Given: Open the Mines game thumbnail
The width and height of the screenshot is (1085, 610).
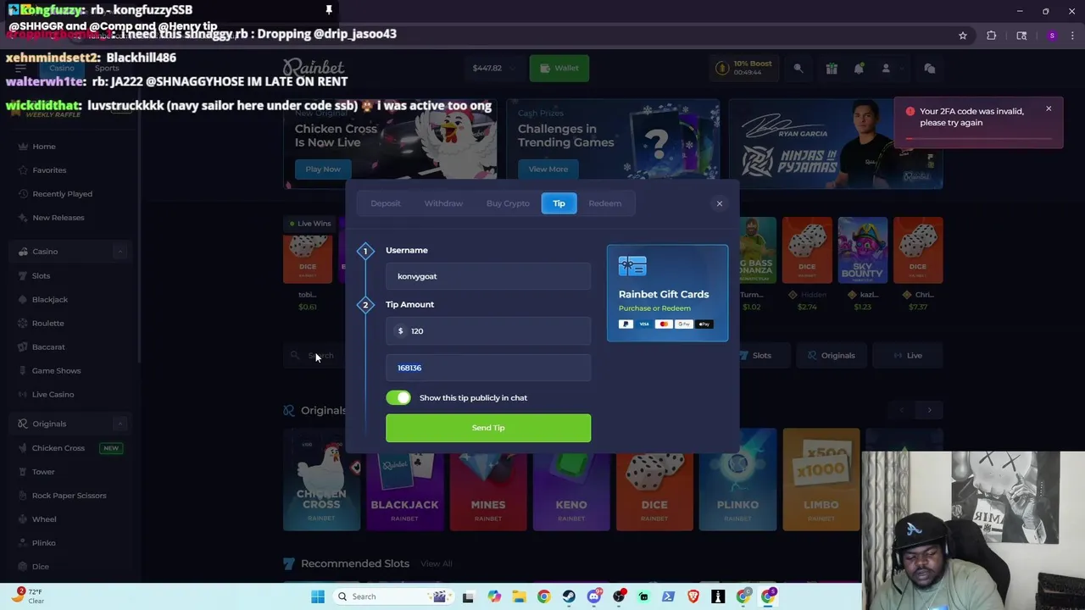Looking at the screenshot, I should click(x=488, y=480).
